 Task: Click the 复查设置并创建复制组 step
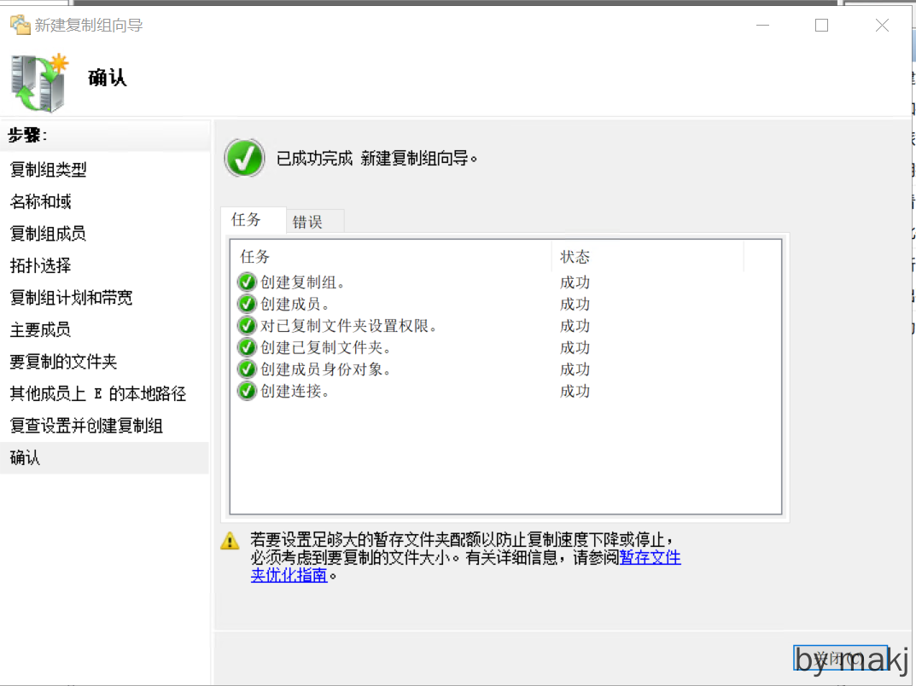[86, 426]
